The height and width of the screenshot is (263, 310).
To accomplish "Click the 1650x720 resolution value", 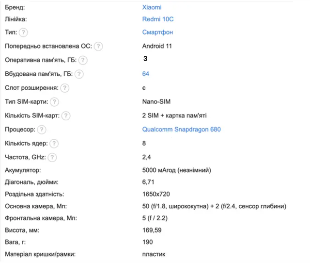I will (156, 194).
